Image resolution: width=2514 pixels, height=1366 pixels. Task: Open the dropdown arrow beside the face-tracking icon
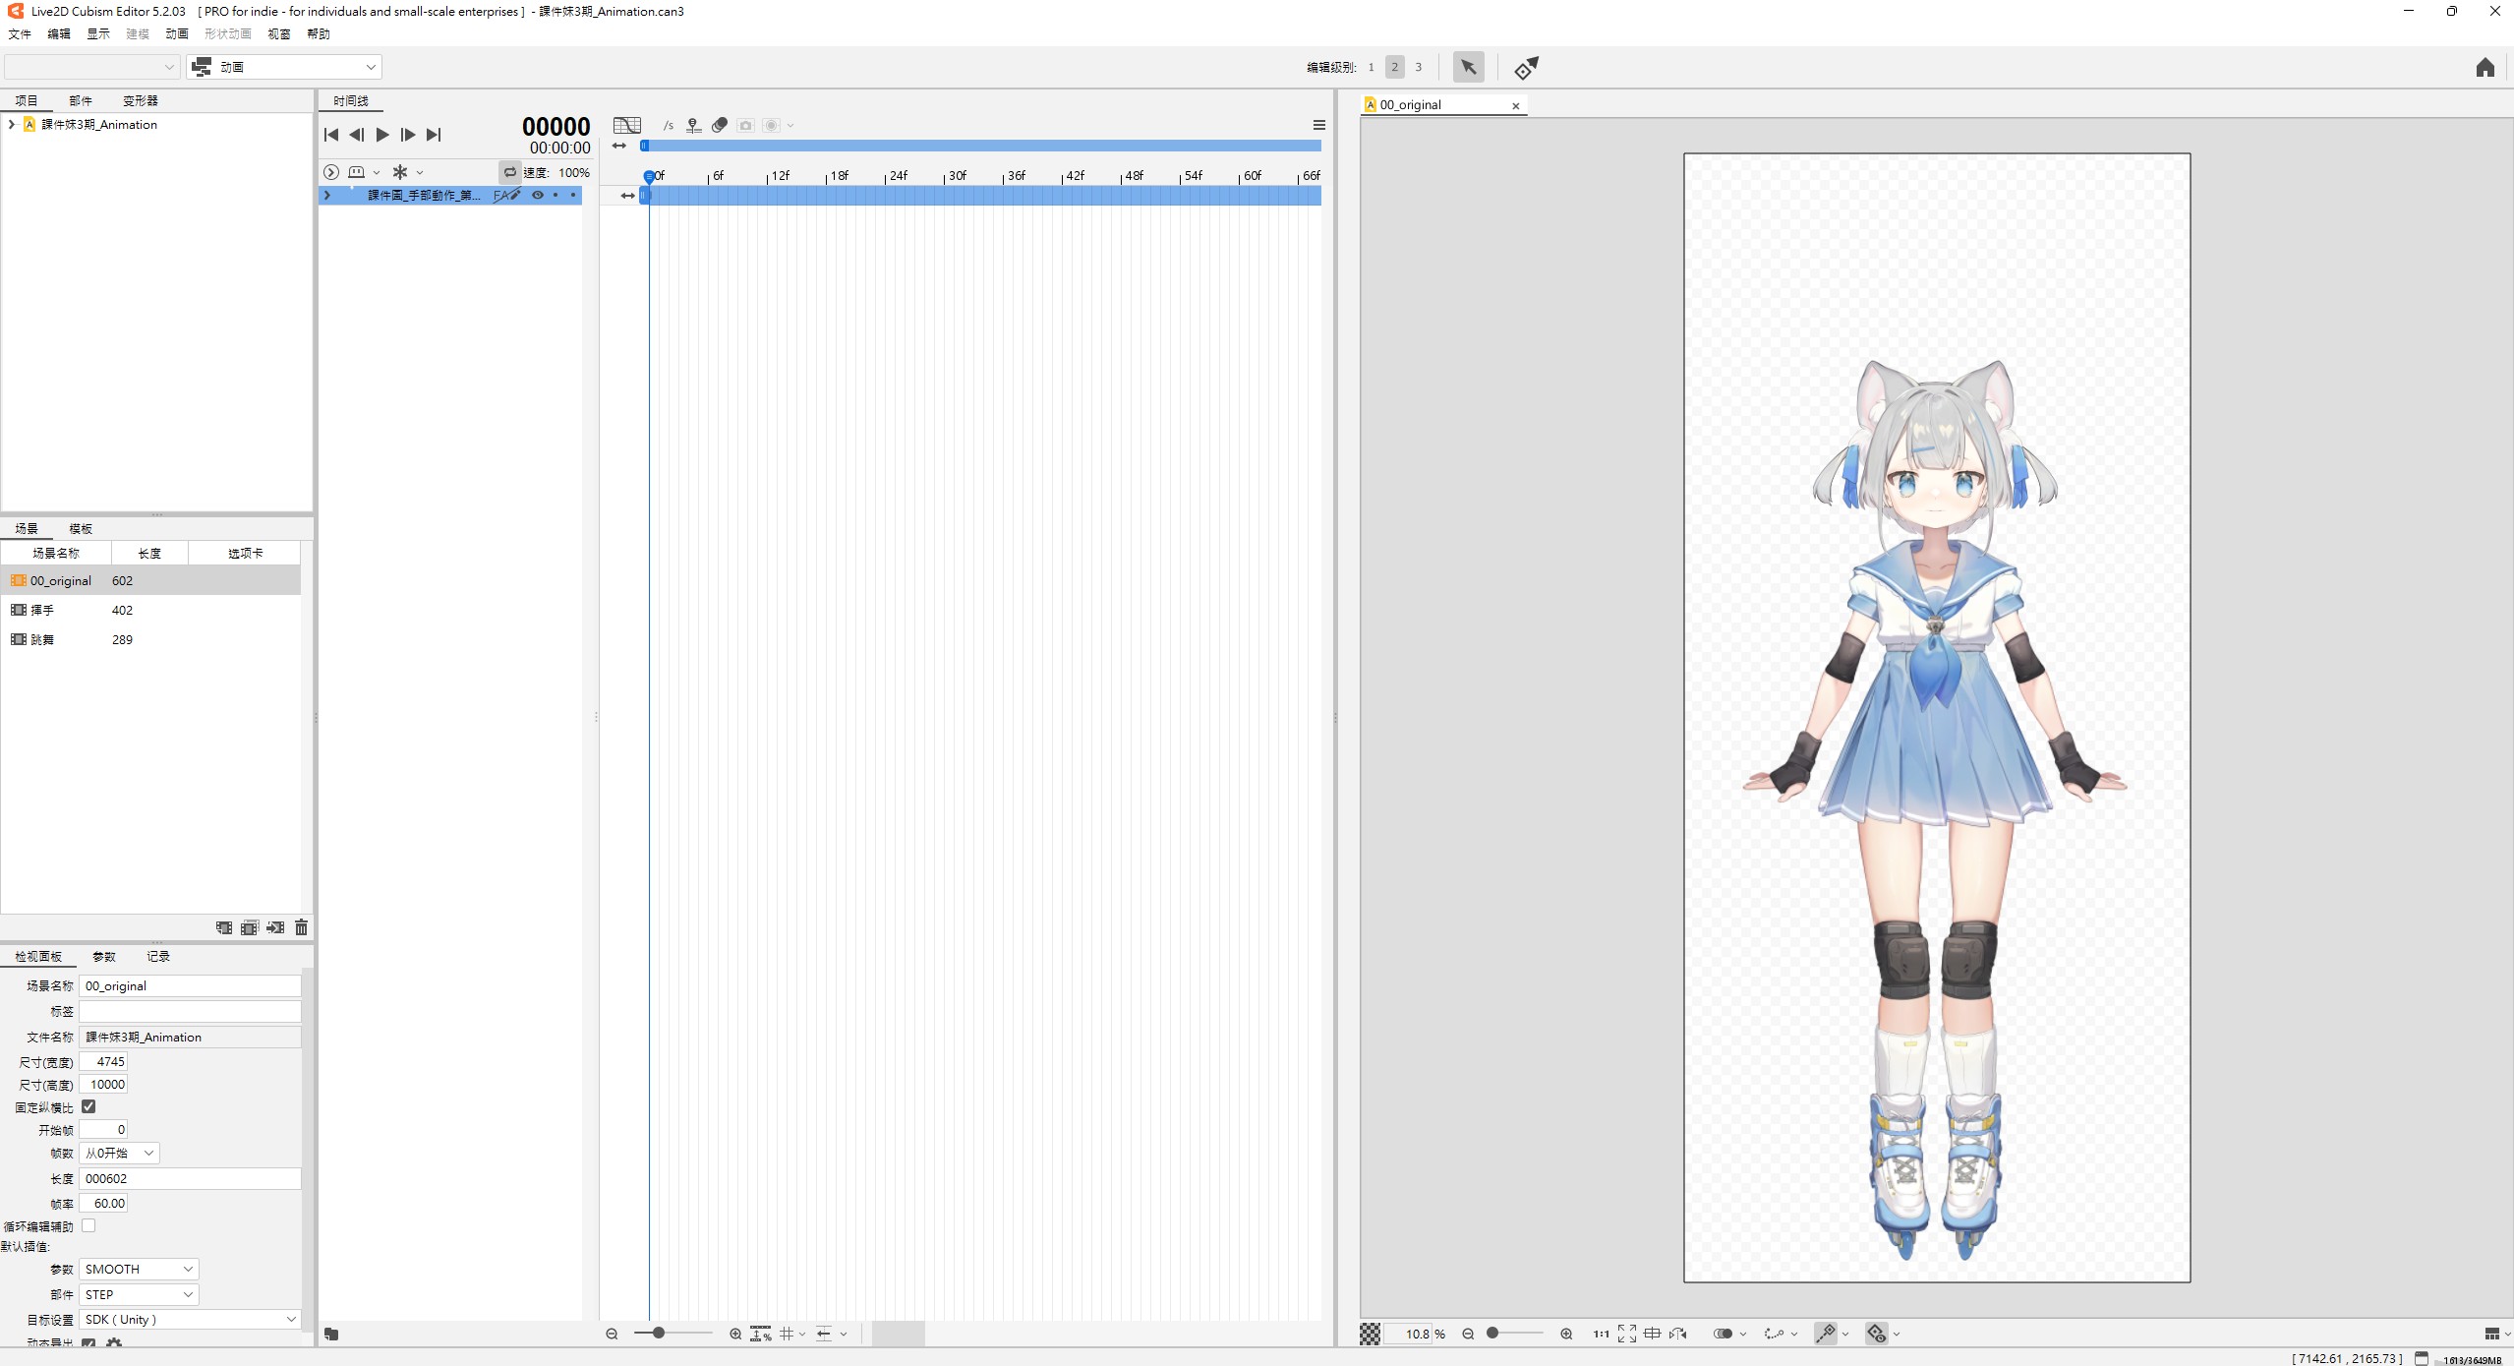tap(377, 173)
